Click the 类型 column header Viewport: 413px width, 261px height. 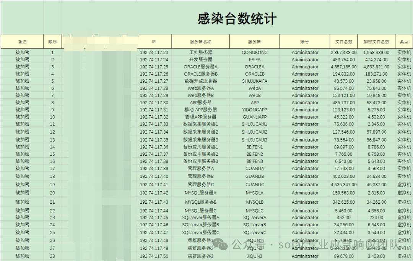tap(404, 42)
